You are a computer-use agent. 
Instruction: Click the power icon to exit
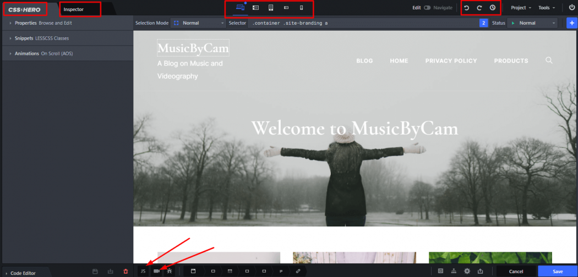point(571,8)
